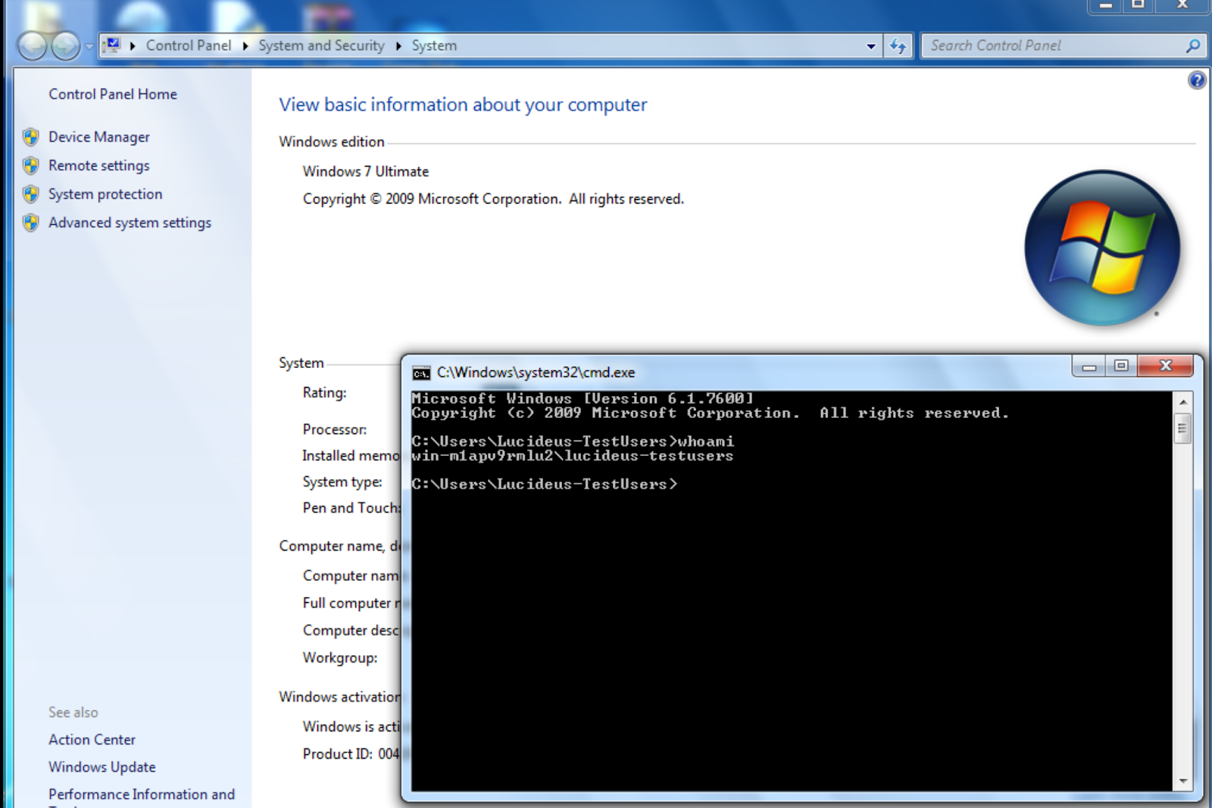Click the refresh button beside address bar
Image resolution: width=1212 pixels, height=808 pixels.
[898, 46]
